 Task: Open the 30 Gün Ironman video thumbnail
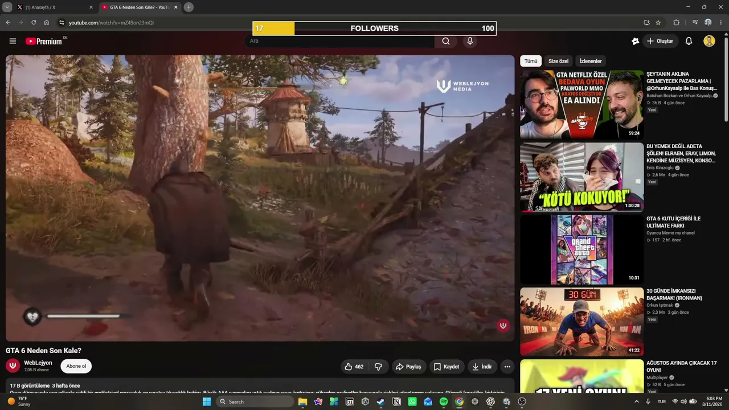(x=581, y=321)
